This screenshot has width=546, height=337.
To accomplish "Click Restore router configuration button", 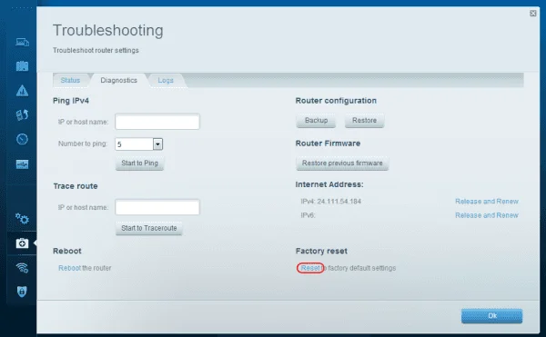I will [364, 120].
